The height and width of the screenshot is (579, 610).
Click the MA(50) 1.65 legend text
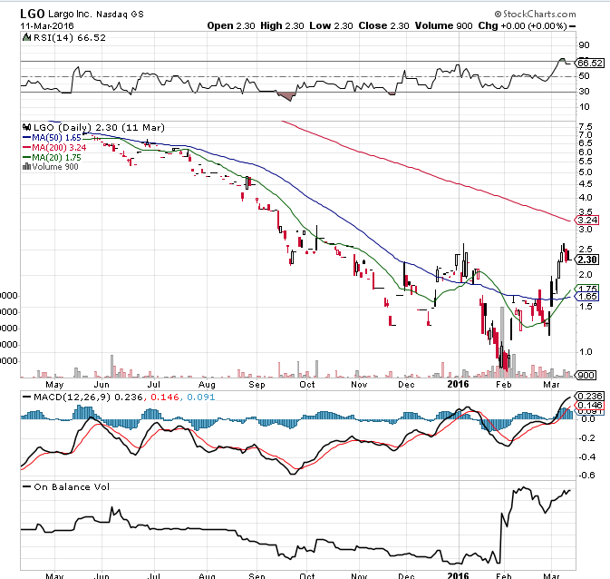click(x=56, y=138)
